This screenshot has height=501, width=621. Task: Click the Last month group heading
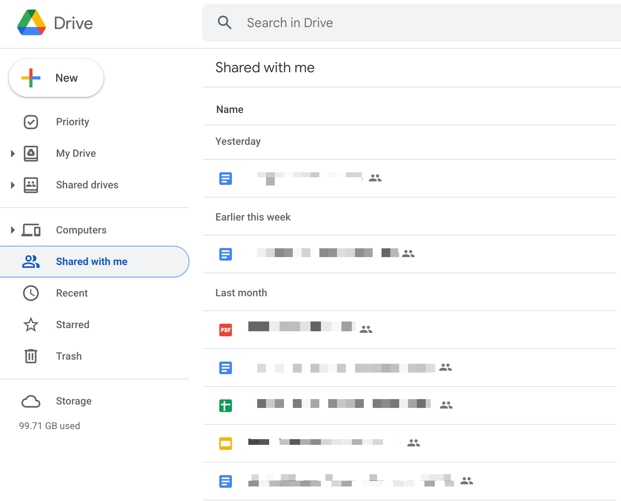pyautogui.click(x=241, y=293)
